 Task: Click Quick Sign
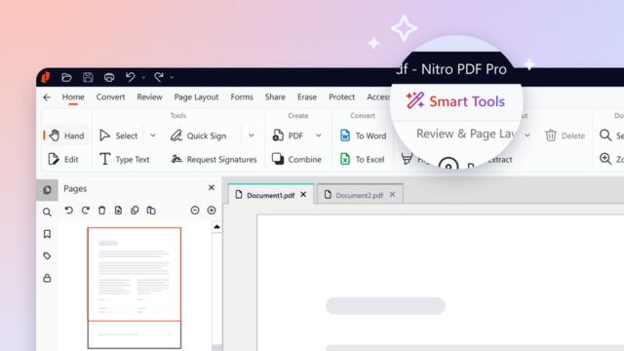tap(198, 136)
